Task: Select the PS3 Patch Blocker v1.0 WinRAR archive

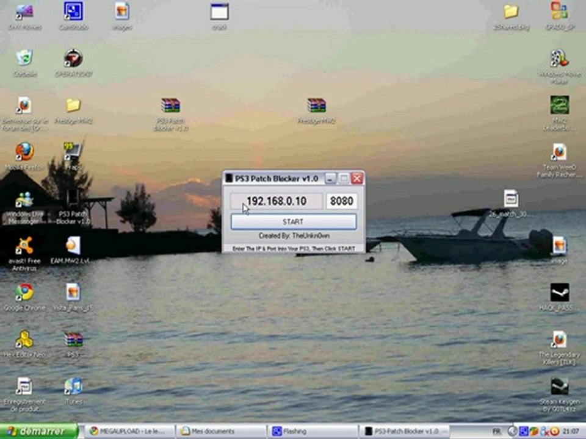Action: [171, 114]
